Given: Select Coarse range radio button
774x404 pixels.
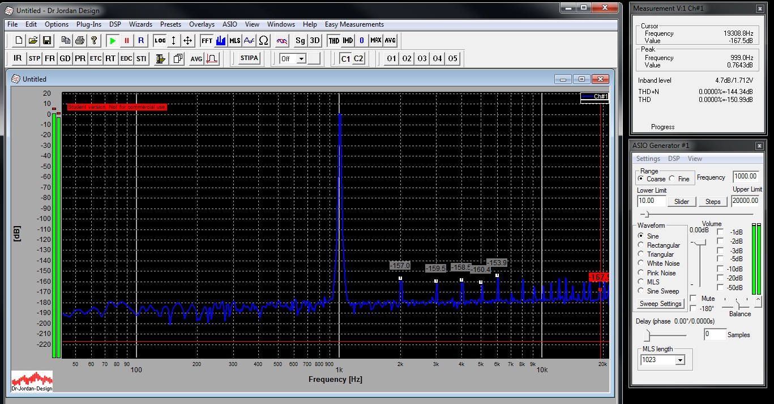Looking at the screenshot, I should point(640,178).
